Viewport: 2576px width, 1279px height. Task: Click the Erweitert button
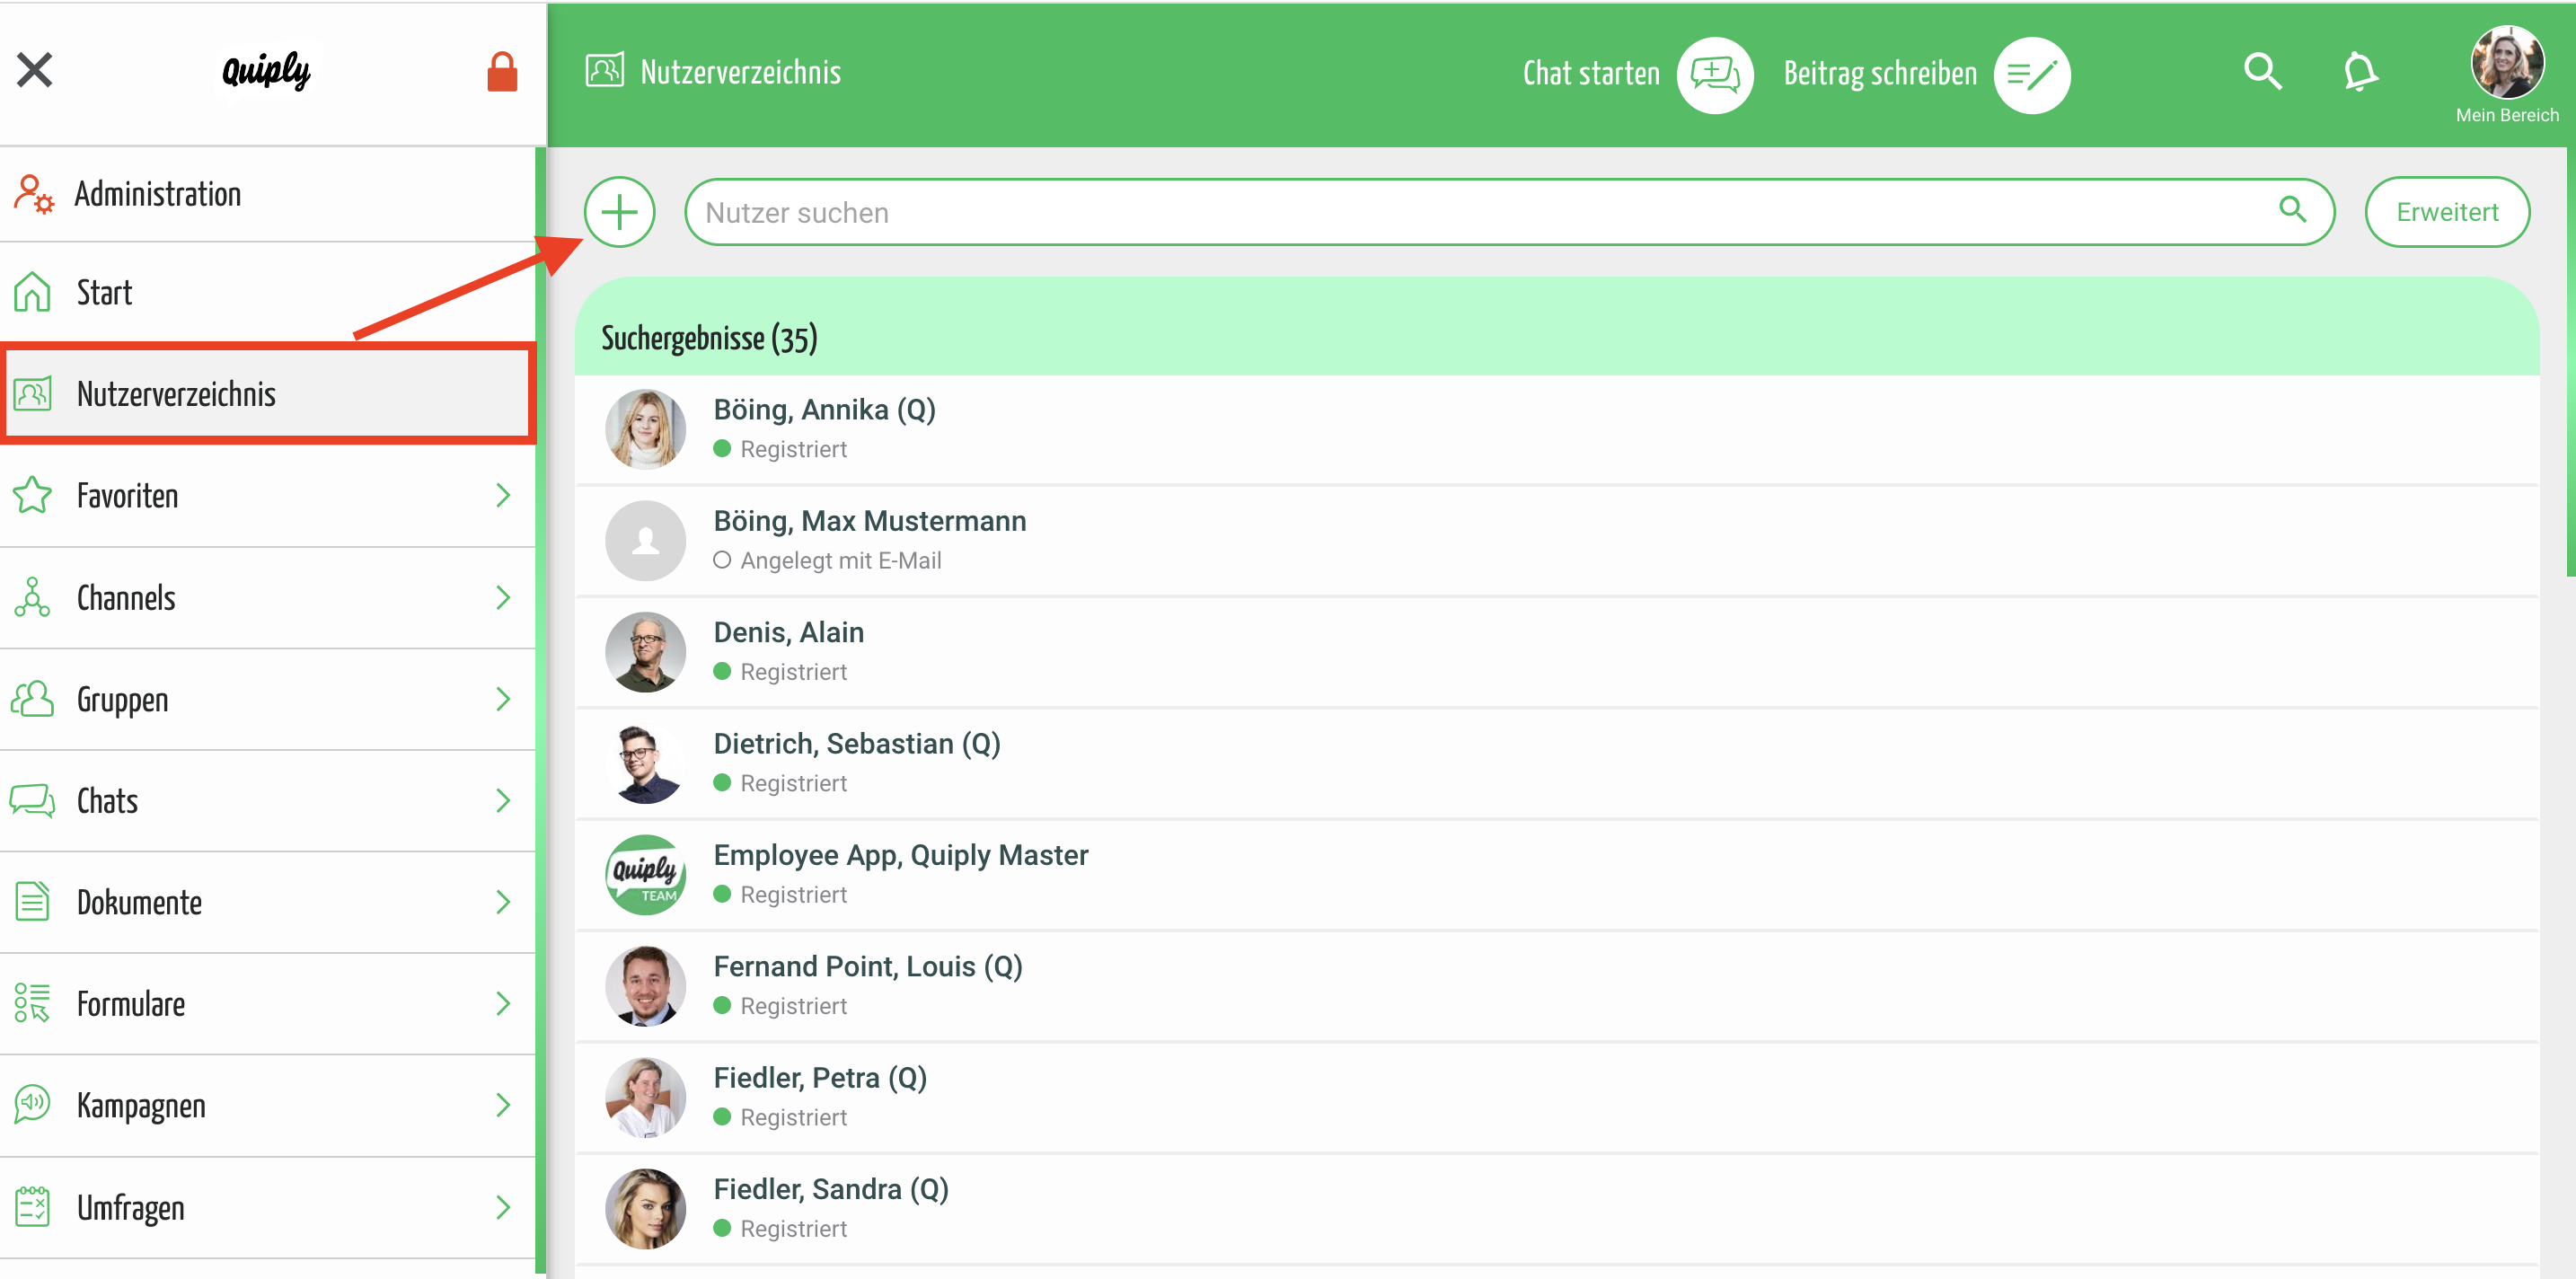(2446, 212)
